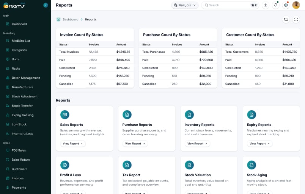View Report for Sales Reports
The height and width of the screenshot is (194, 305).
coord(73,144)
